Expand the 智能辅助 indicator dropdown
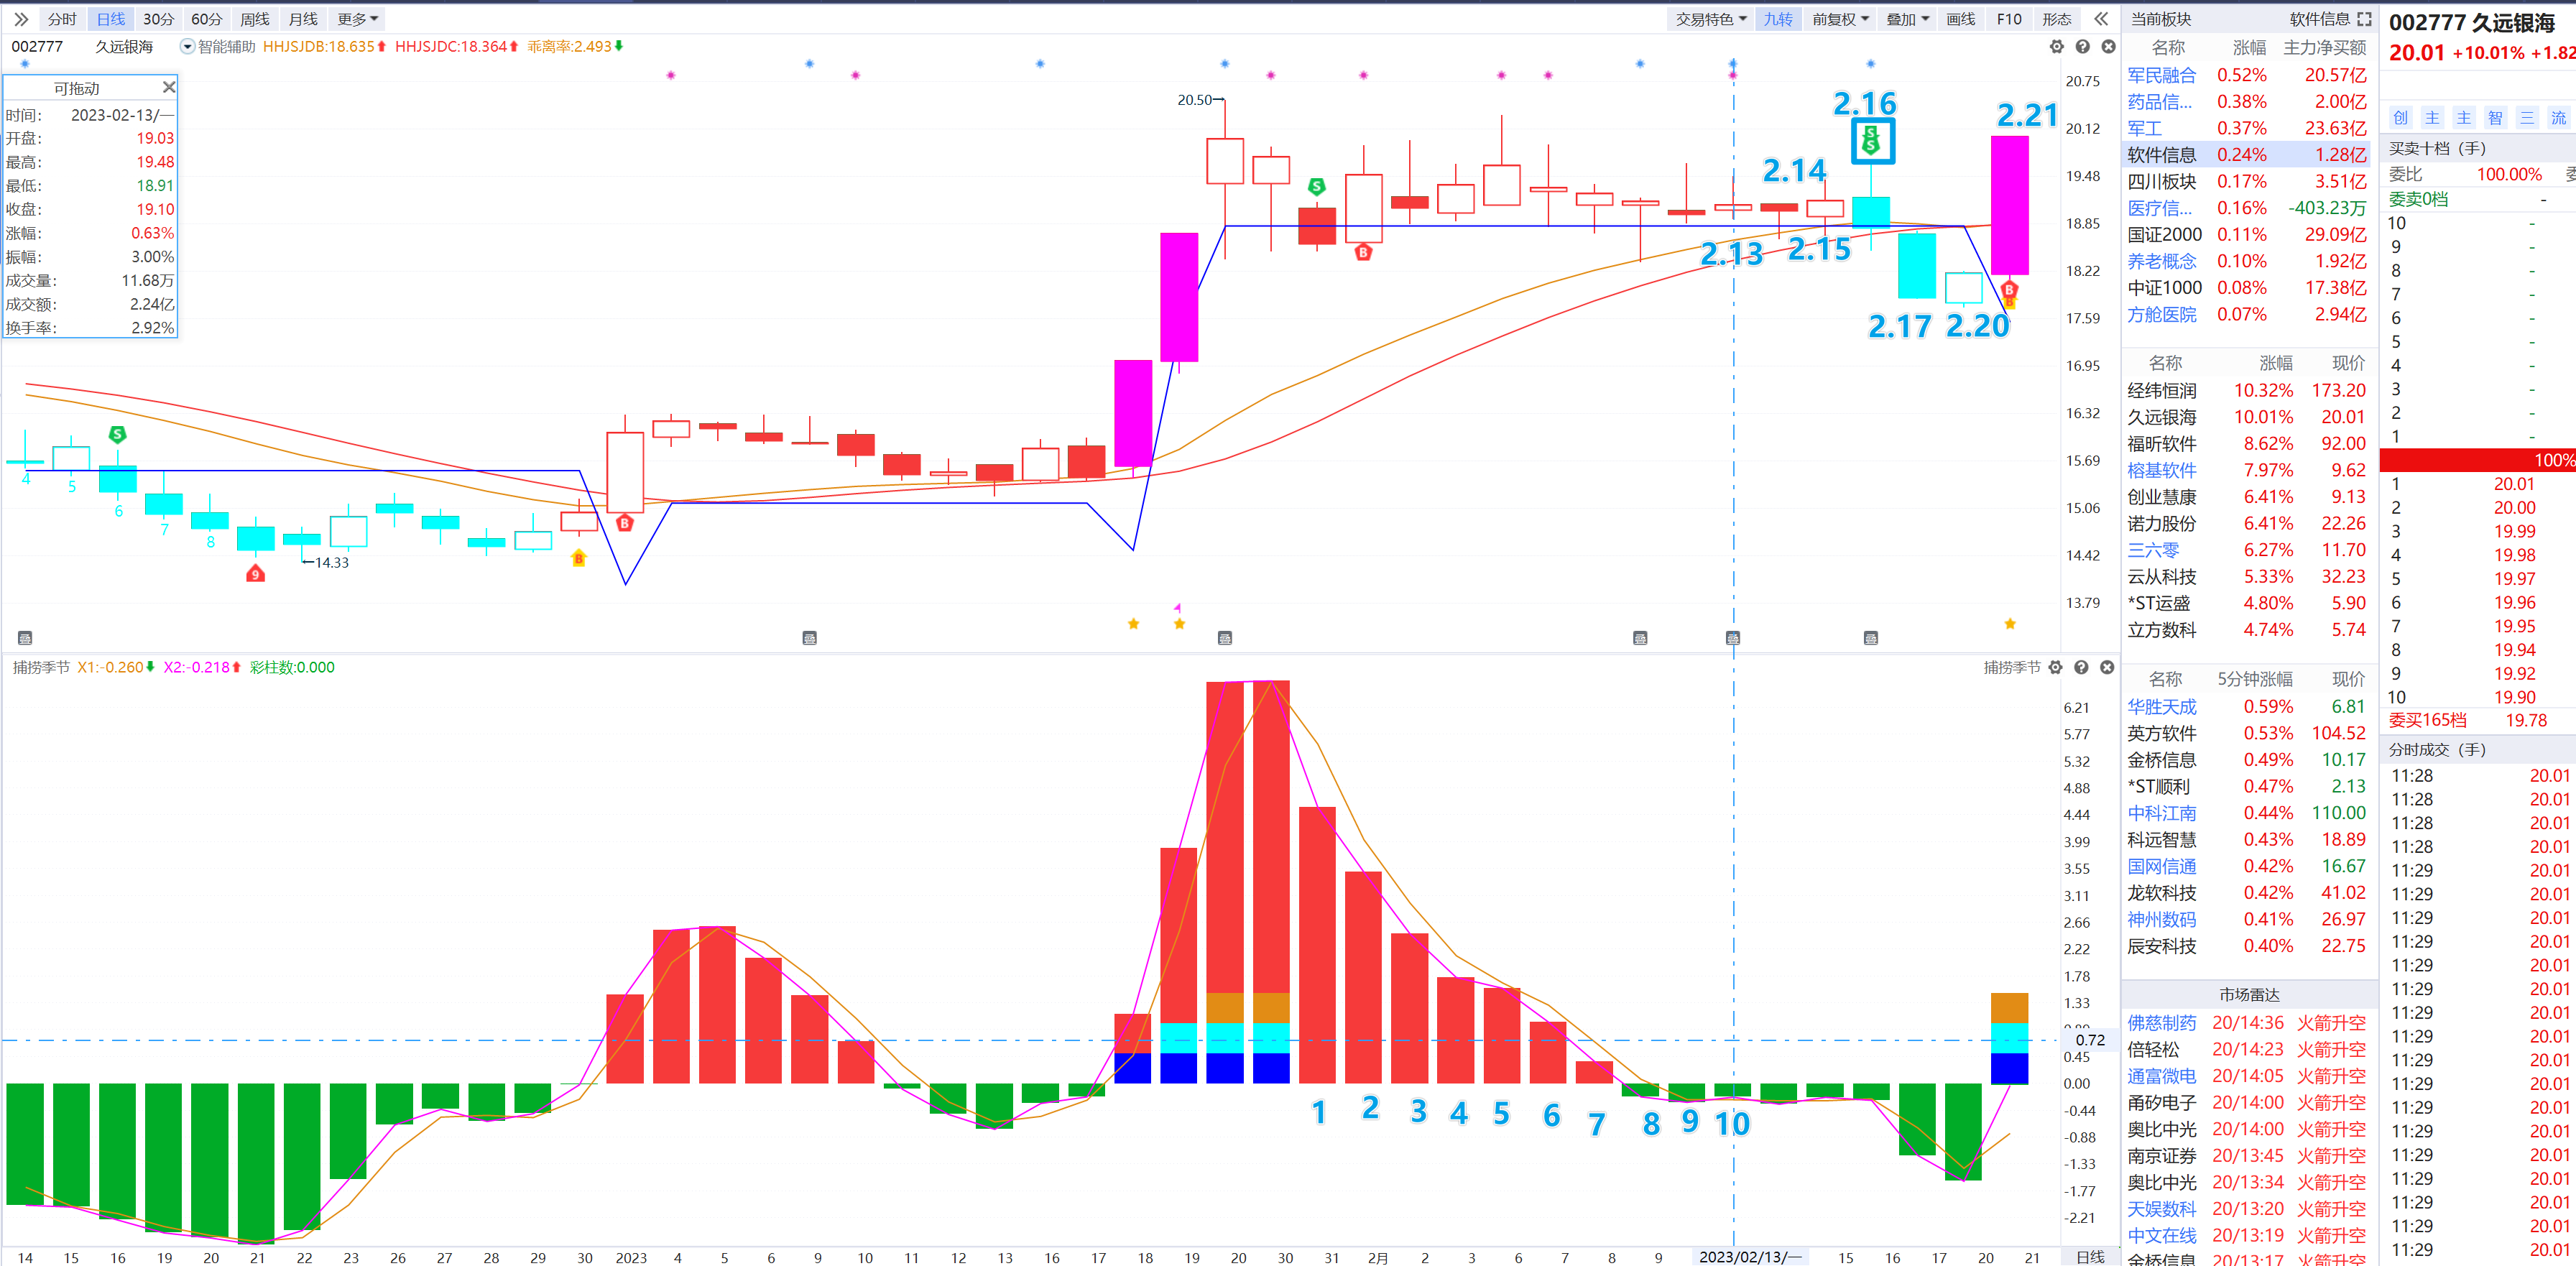This screenshot has width=2576, height=1266. (x=187, y=46)
